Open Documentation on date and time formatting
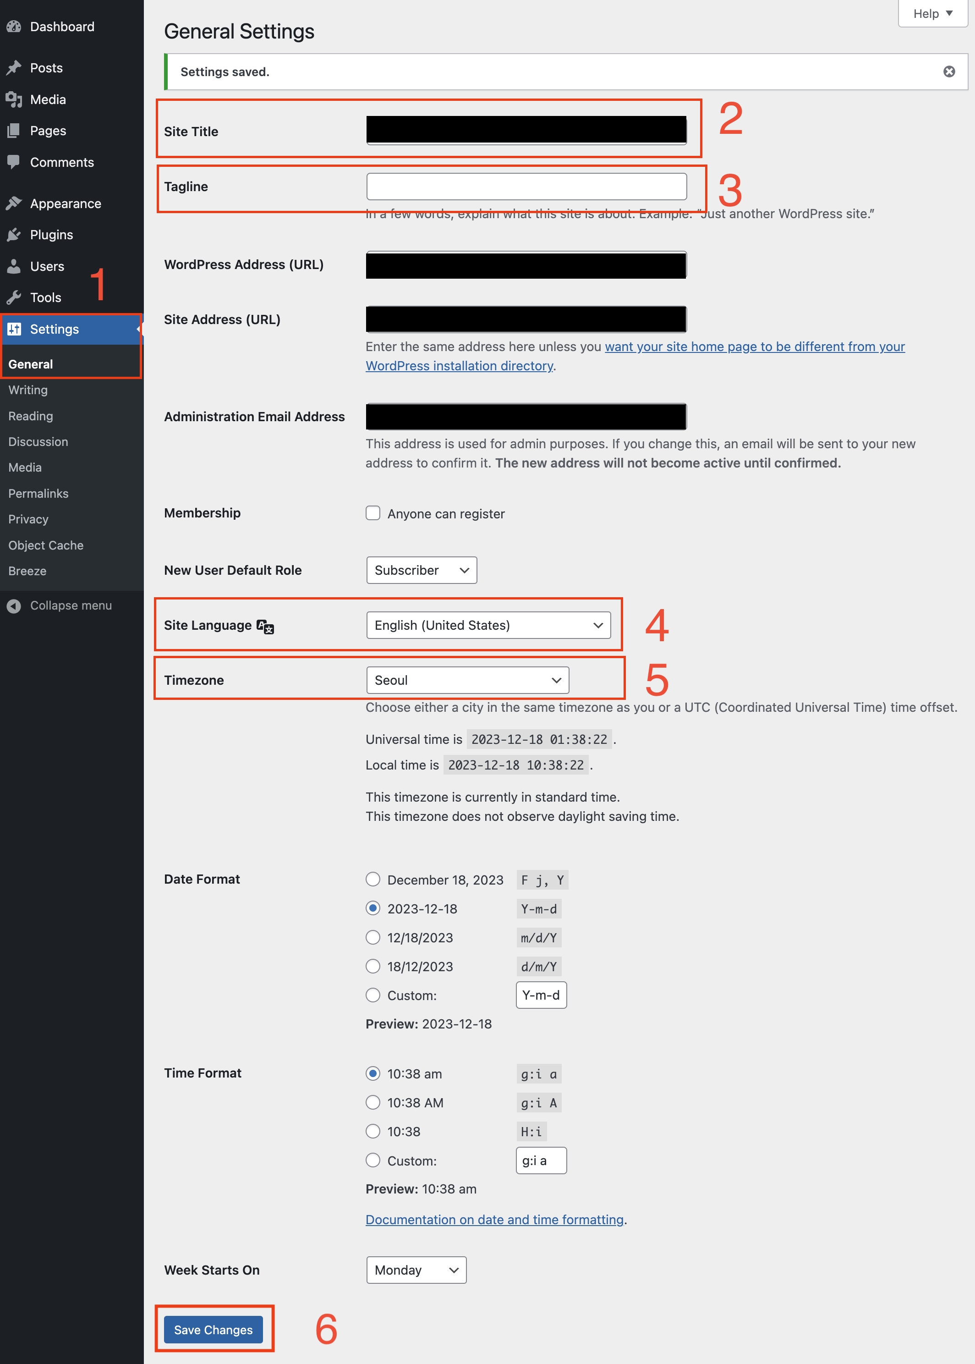 495,1220
